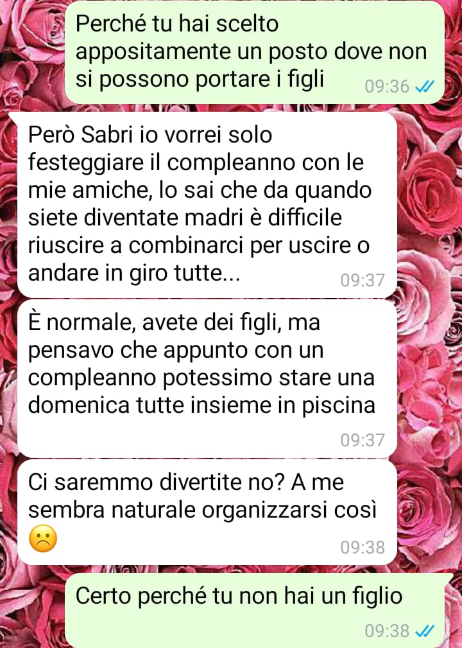Screen dimensions: 462x648
Task: Select the 'Ci saremmo divertite no?' message
Action: coord(207,512)
